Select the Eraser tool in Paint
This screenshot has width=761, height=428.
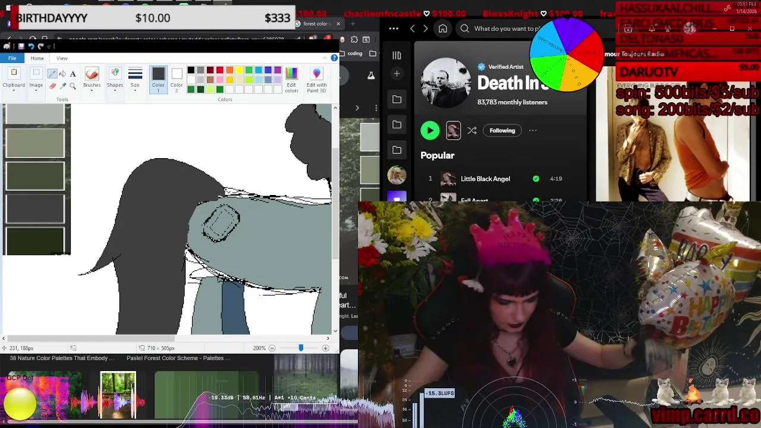[52, 86]
